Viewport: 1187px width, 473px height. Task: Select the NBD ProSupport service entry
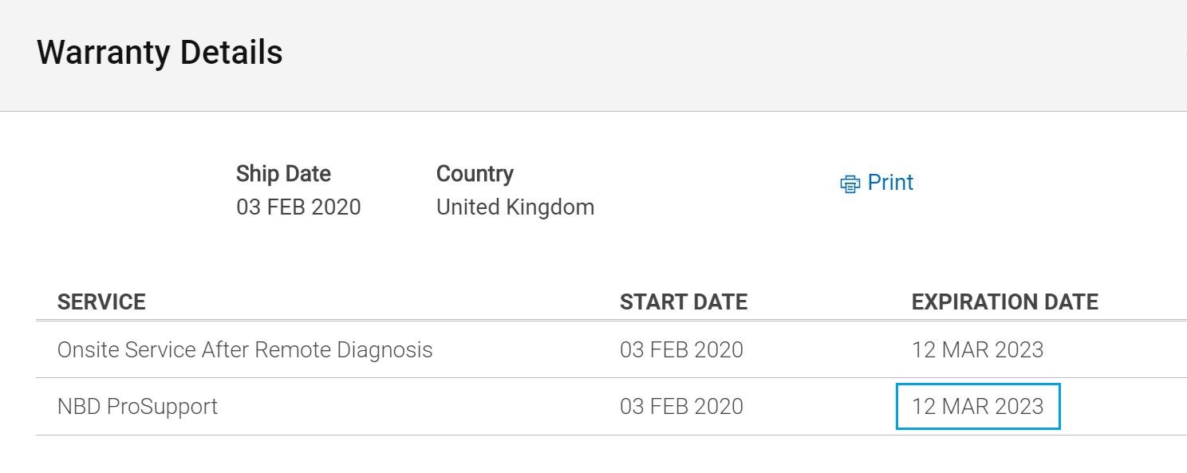(x=137, y=407)
